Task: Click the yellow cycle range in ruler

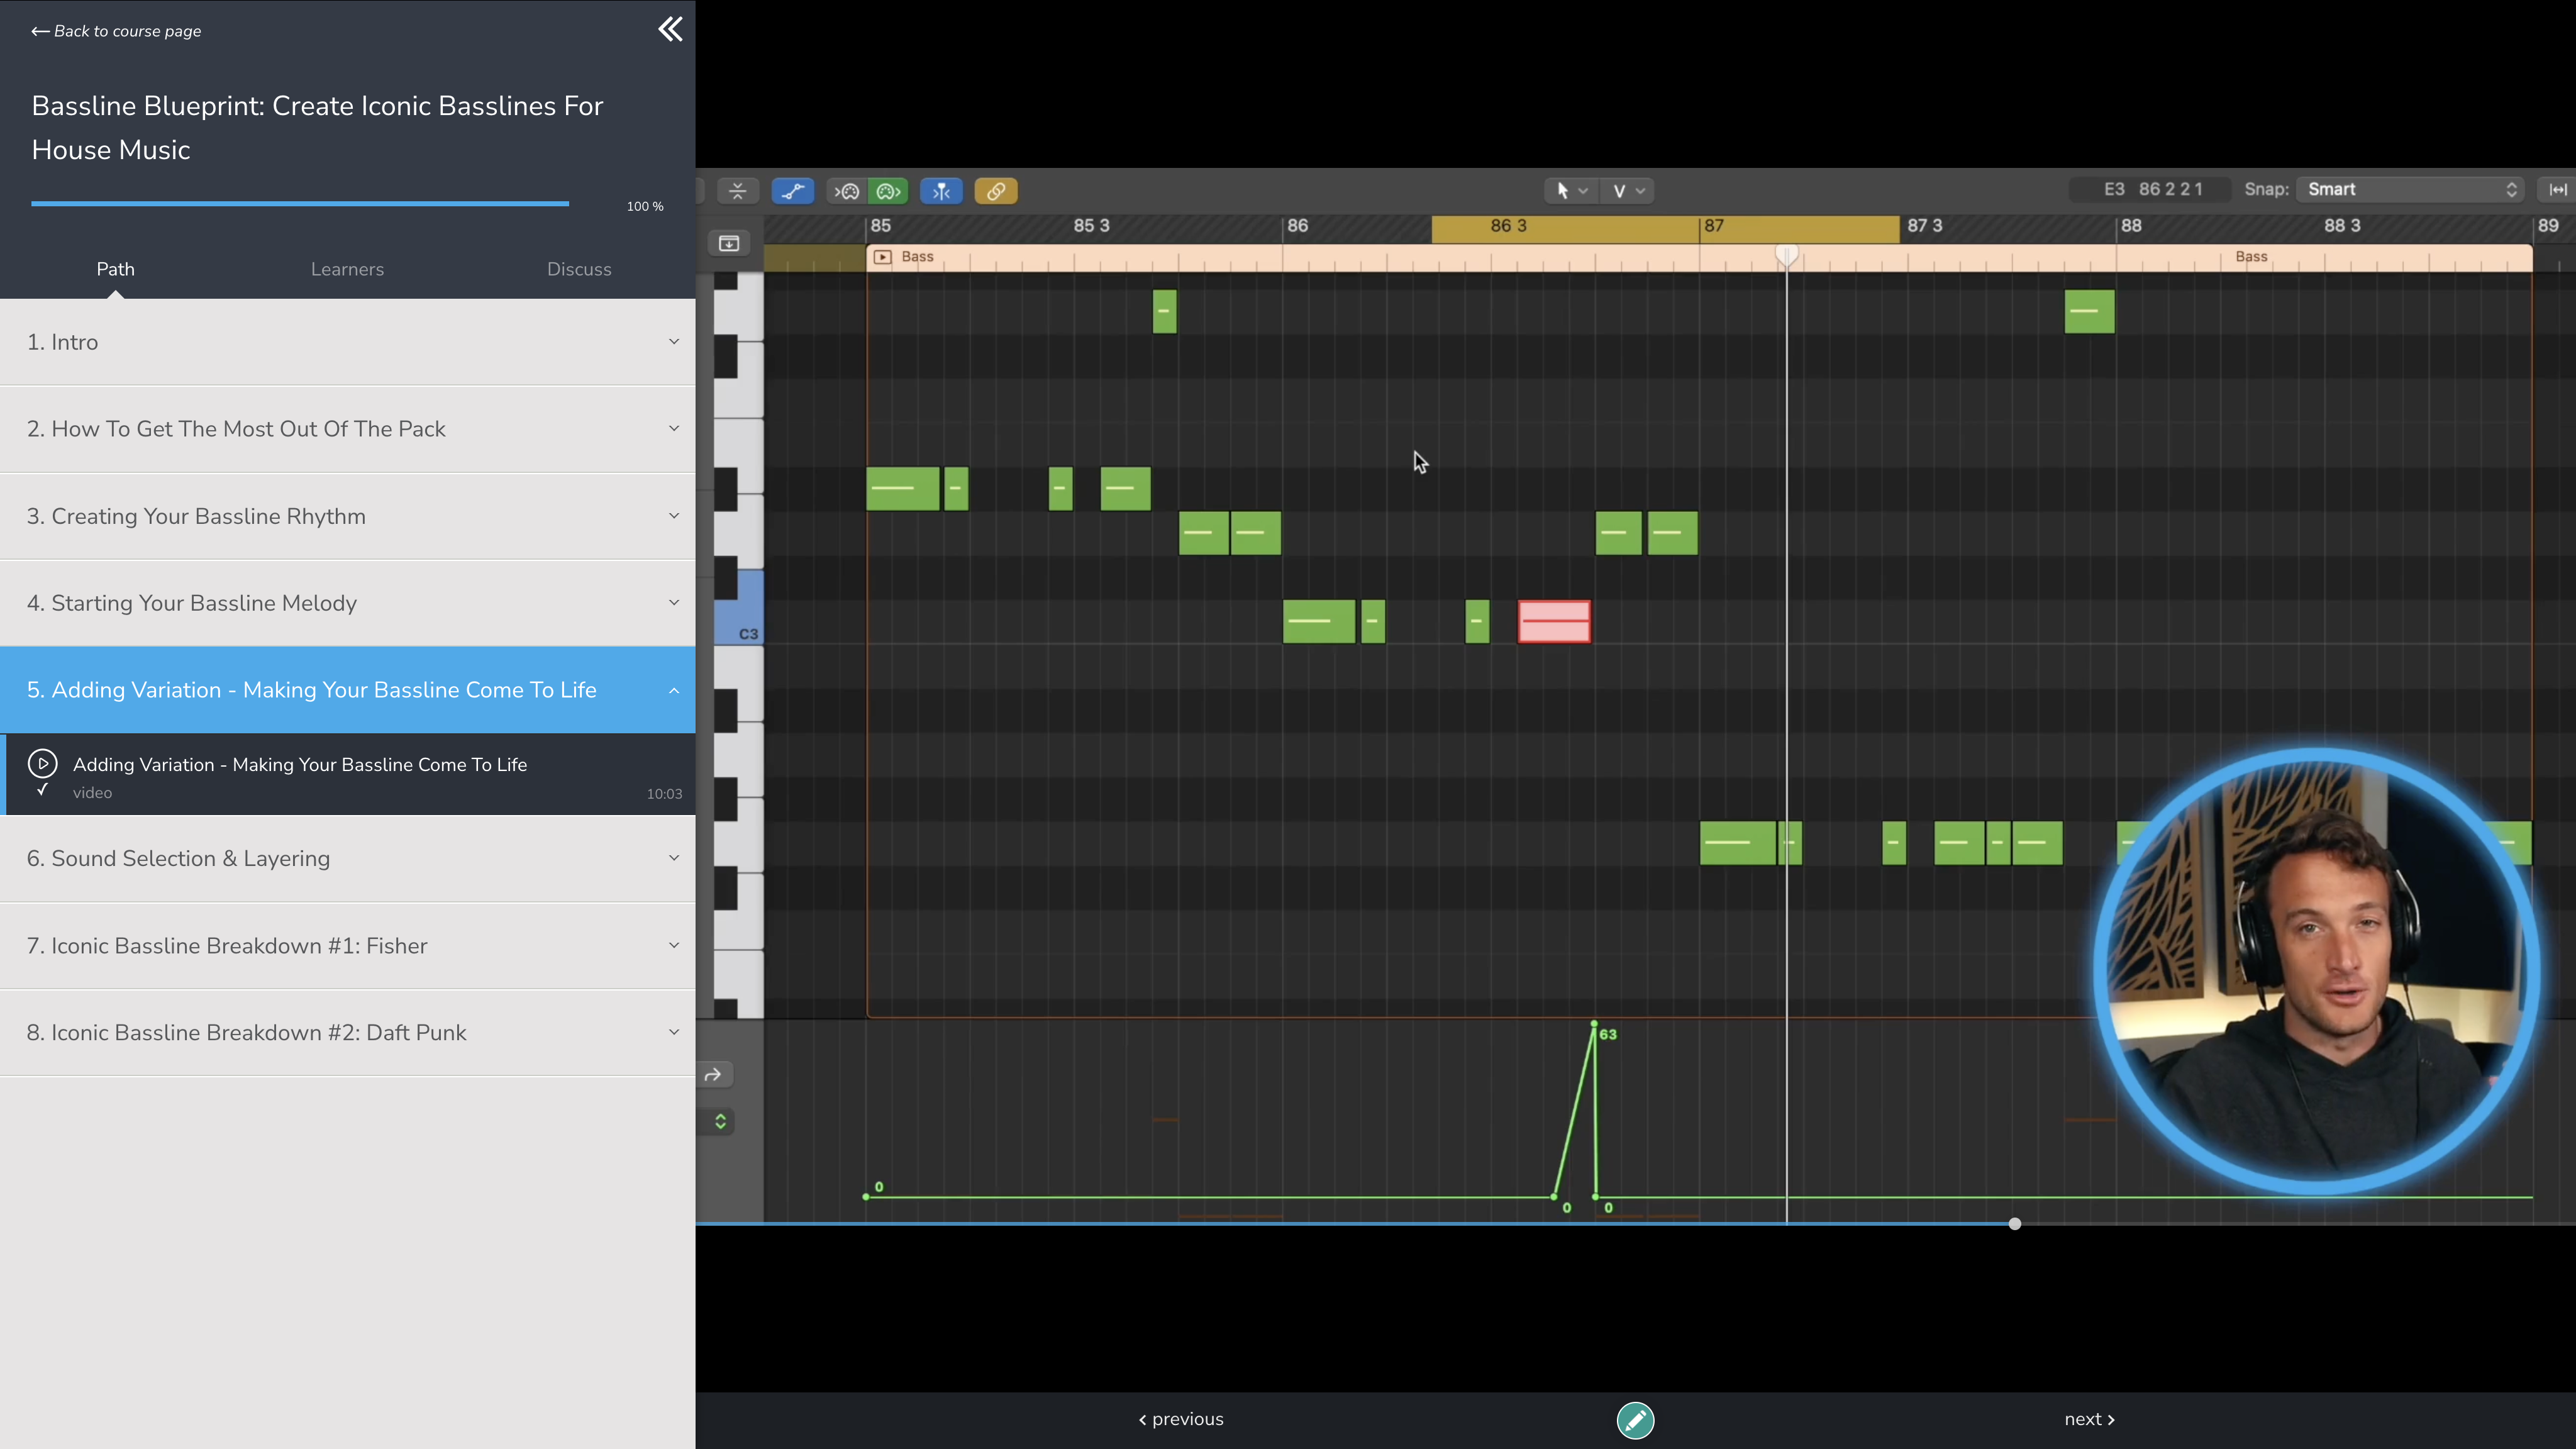Action: pyautogui.click(x=1665, y=229)
